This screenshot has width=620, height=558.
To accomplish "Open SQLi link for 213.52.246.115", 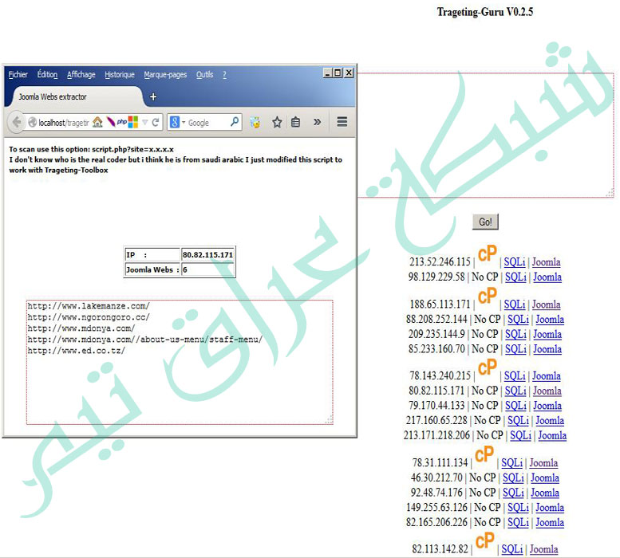I will [515, 261].
